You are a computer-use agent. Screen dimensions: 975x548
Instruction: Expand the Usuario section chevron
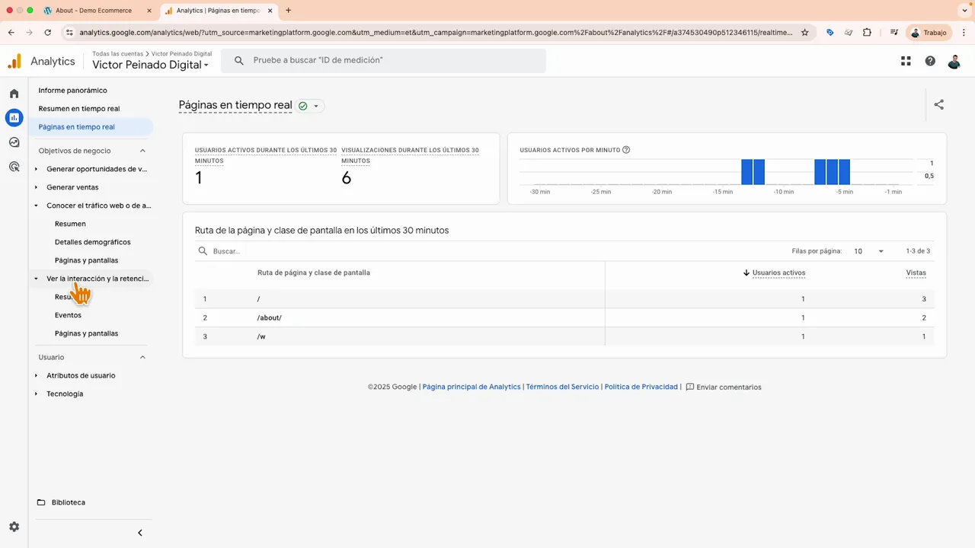coord(142,357)
